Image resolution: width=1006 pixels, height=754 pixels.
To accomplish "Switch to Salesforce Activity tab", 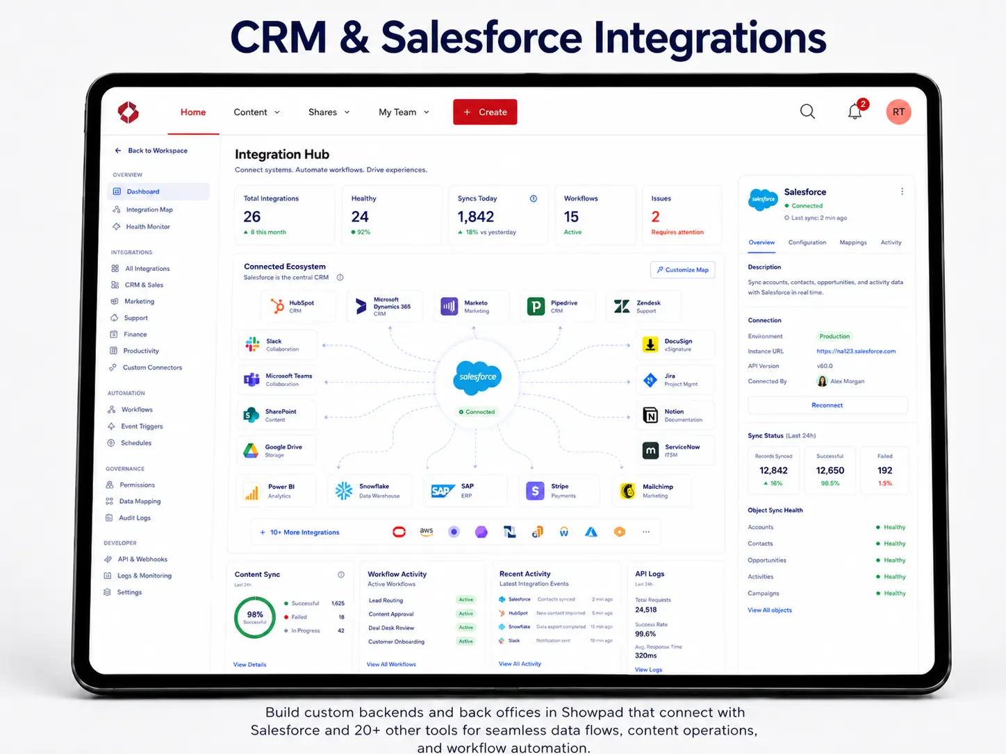I will coord(891,242).
